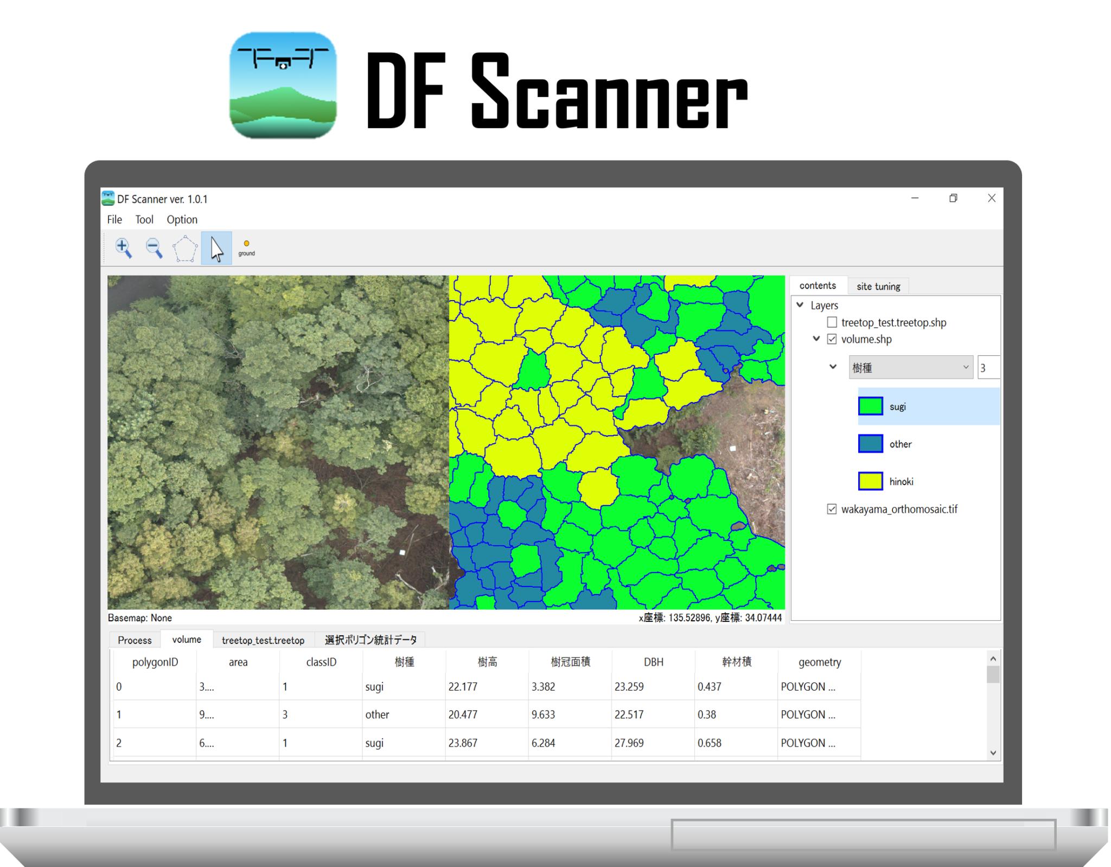
Task: Switch to the Process tab
Action: (134, 640)
